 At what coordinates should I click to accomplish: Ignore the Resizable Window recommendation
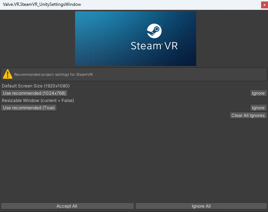[x=258, y=108]
